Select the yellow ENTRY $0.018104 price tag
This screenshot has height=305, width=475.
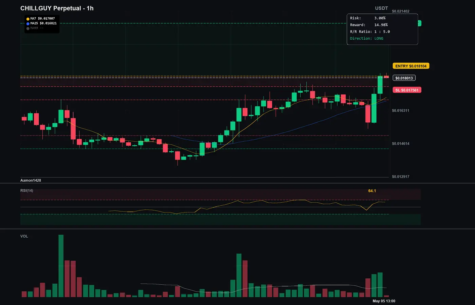coord(411,66)
